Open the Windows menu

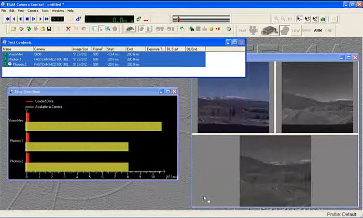pos(58,11)
